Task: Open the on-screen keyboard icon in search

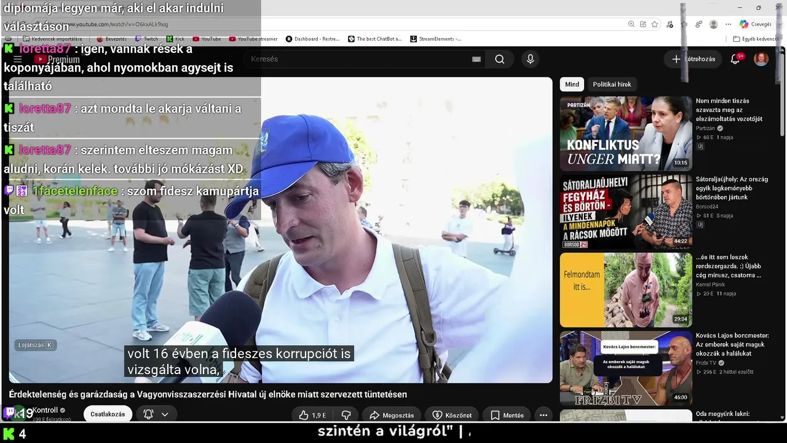Action: click(x=477, y=59)
